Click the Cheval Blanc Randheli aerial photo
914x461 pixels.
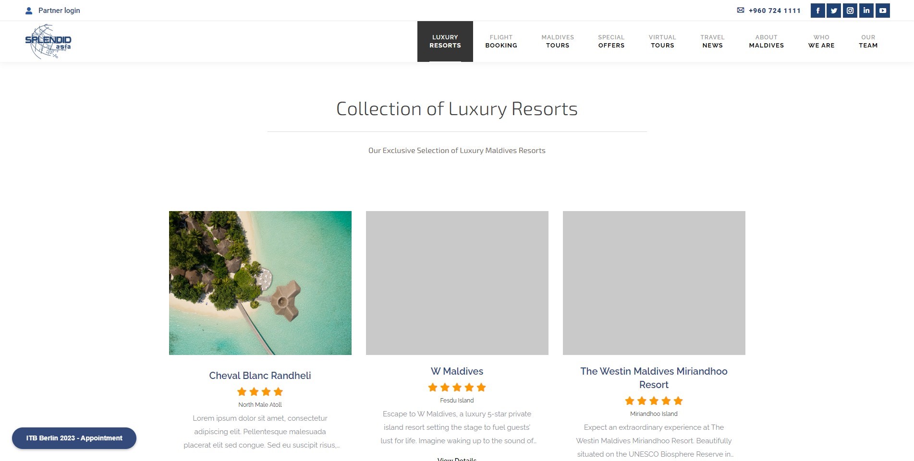[260, 283]
